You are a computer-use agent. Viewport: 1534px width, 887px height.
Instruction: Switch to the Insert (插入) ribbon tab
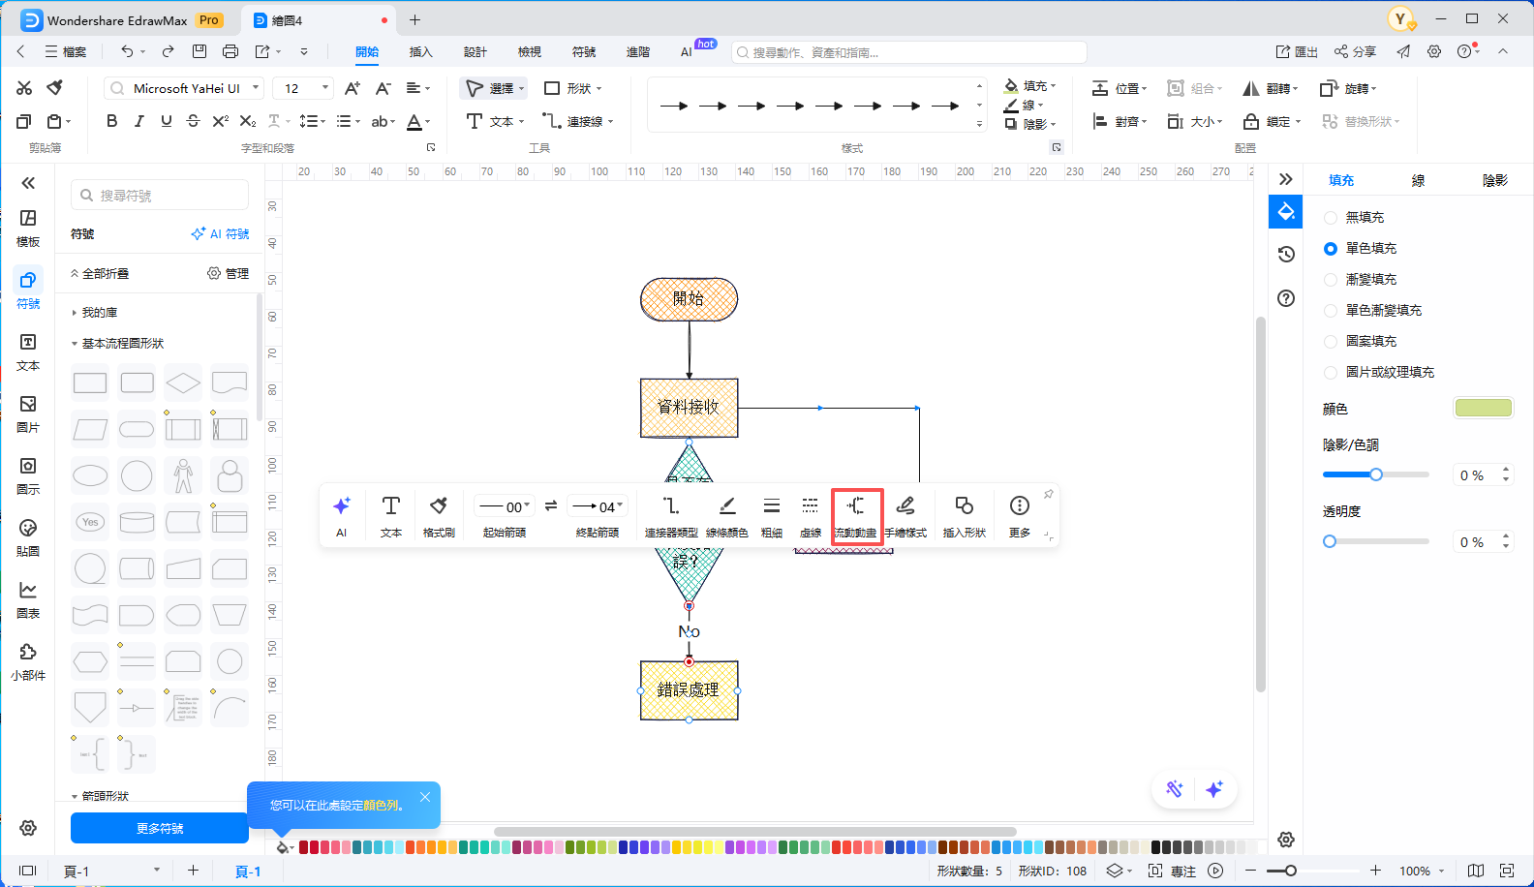[x=420, y=52]
